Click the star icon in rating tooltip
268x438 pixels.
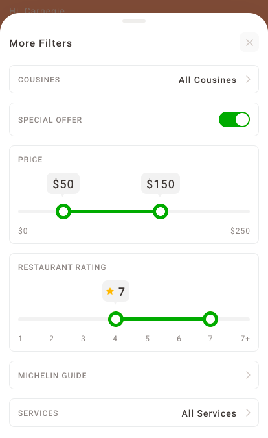(110, 291)
